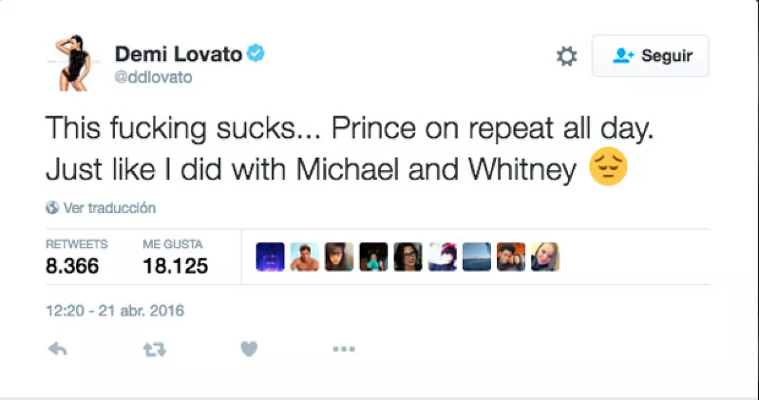Click the ocean horizon liker avatar

pyautogui.click(x=476, y=257)
